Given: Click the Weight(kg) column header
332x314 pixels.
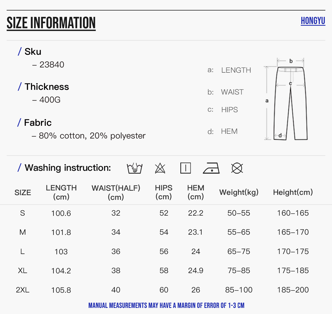Looking at the screenshot, I should pyautogui.click(x=239, y=192).
